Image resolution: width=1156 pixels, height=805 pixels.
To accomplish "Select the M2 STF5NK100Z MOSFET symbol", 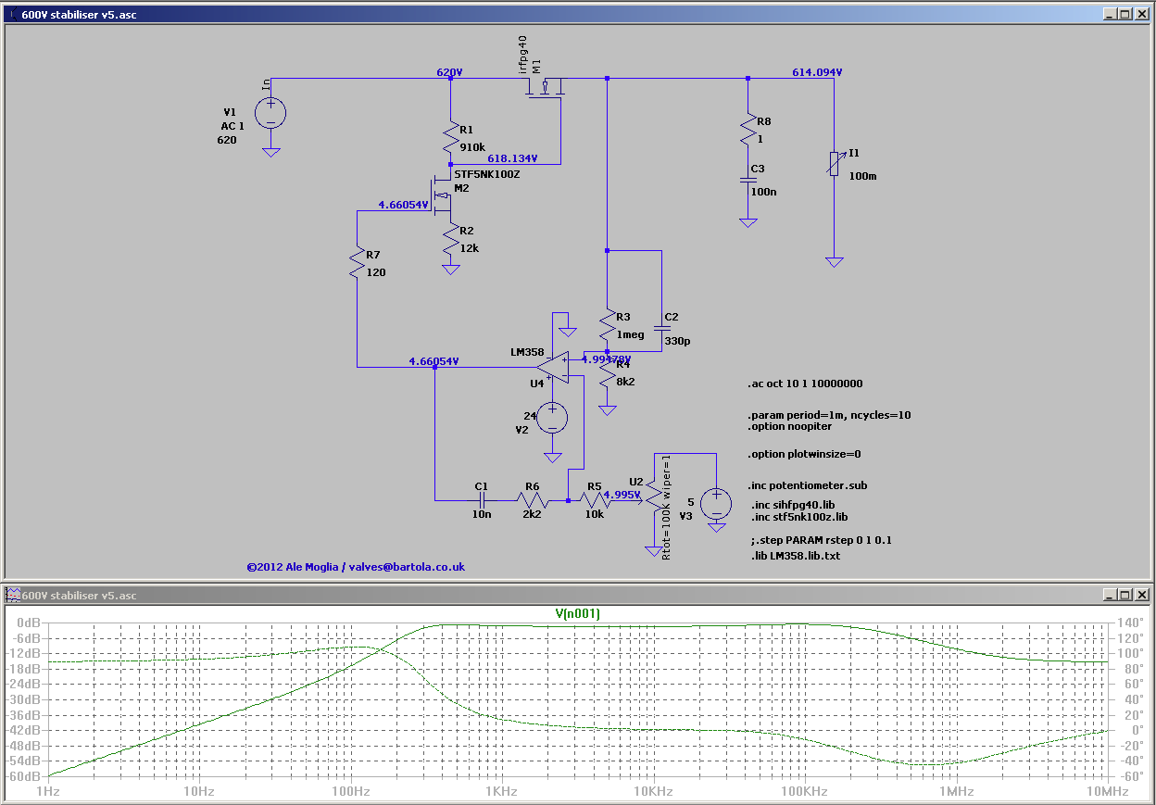I will pyautogui.click(x=443, y=194).
